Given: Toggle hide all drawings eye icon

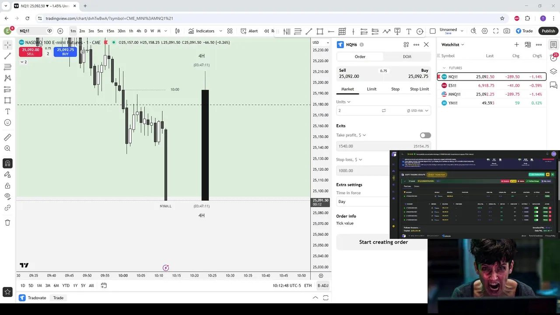Looking at the screenshot, I should coord(7,196).
